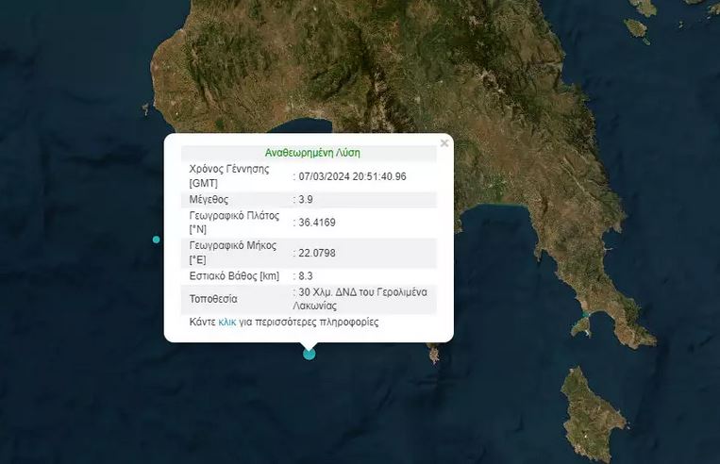The width and height of the screenshot is (720, 464).
Task: Click the large earthquake epicenter marker below popup
Action: pos(310,354)
